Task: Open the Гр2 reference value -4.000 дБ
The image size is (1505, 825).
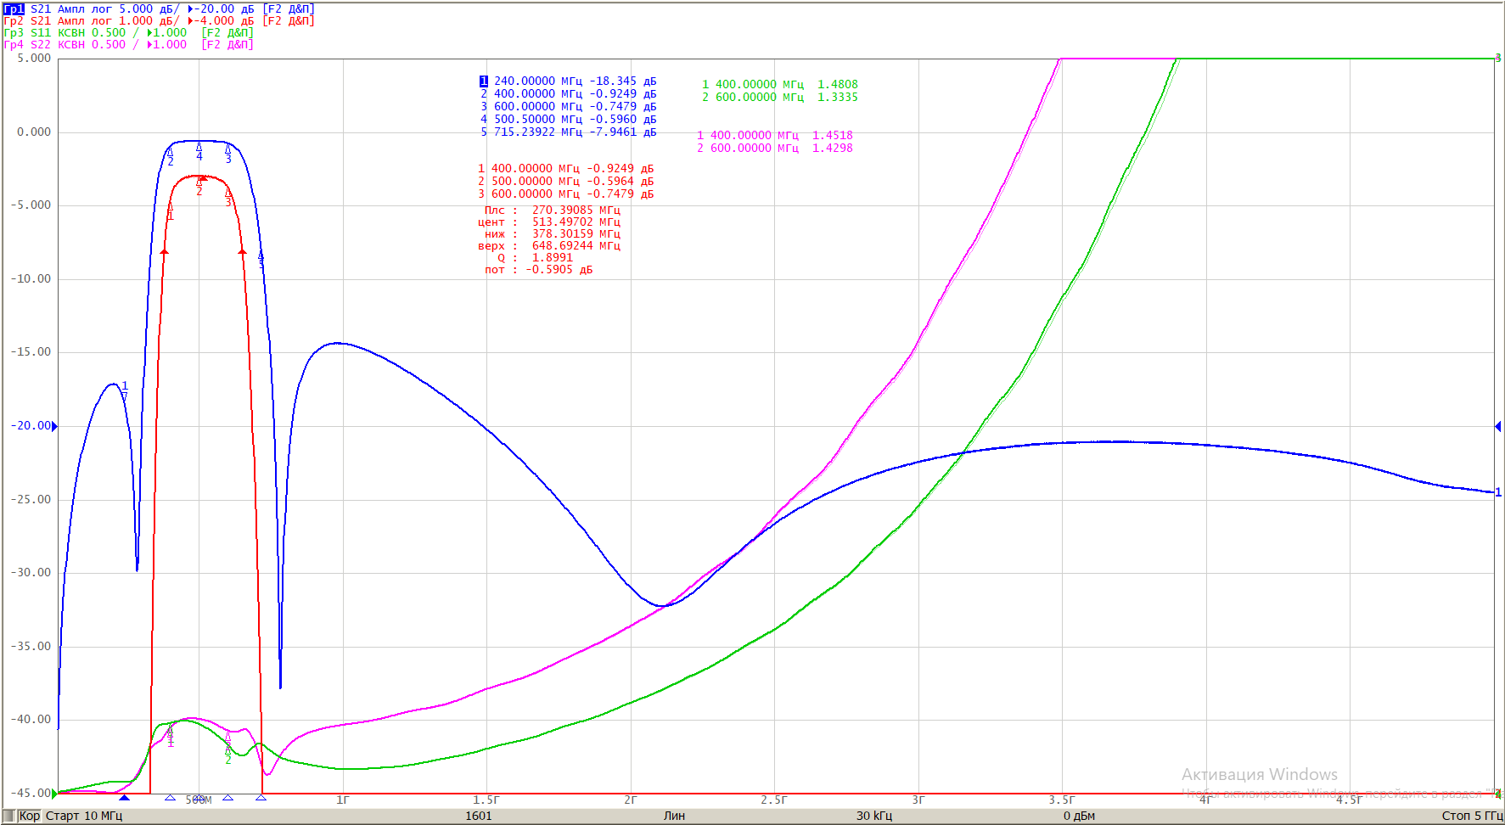Action: [222, 20]
